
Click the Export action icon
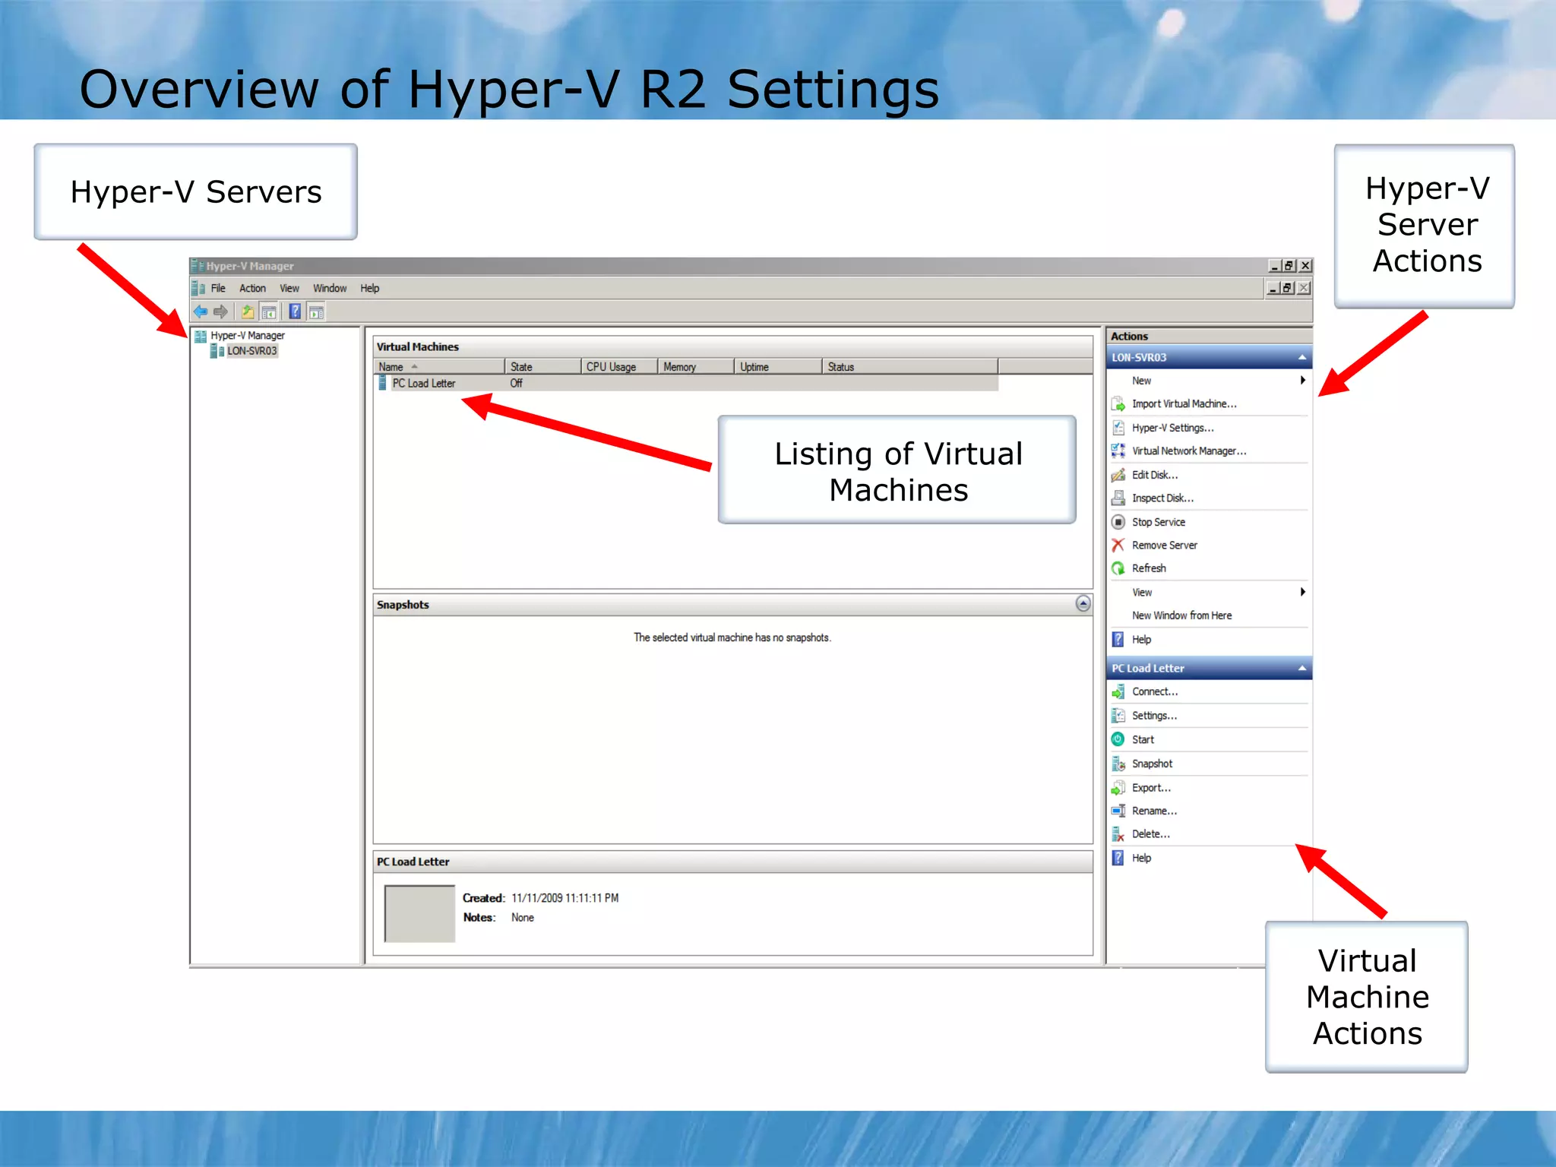coord(1118,788)
